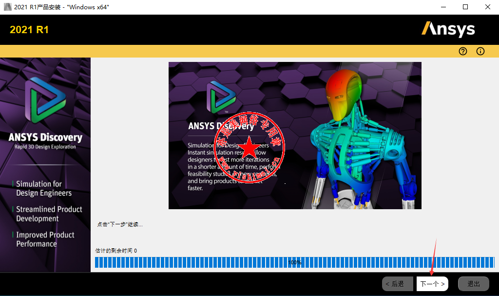This screenshot has width=499, height=296.
Task: Exit installer via 退出 button
Action: tap(473, 284)
